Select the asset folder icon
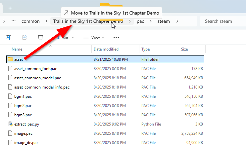 [x=10, y=59]
